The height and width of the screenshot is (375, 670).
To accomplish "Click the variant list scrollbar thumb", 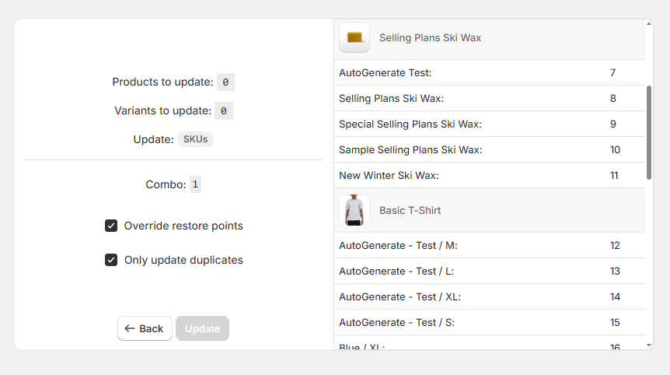I will point(649,132).
